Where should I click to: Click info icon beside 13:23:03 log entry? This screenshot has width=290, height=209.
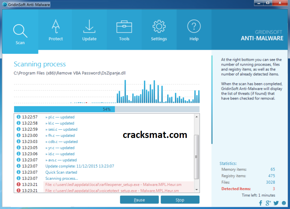(x=19, y=141)
